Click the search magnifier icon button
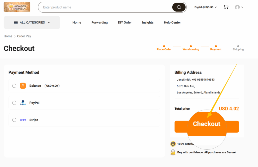 (179, 7)
